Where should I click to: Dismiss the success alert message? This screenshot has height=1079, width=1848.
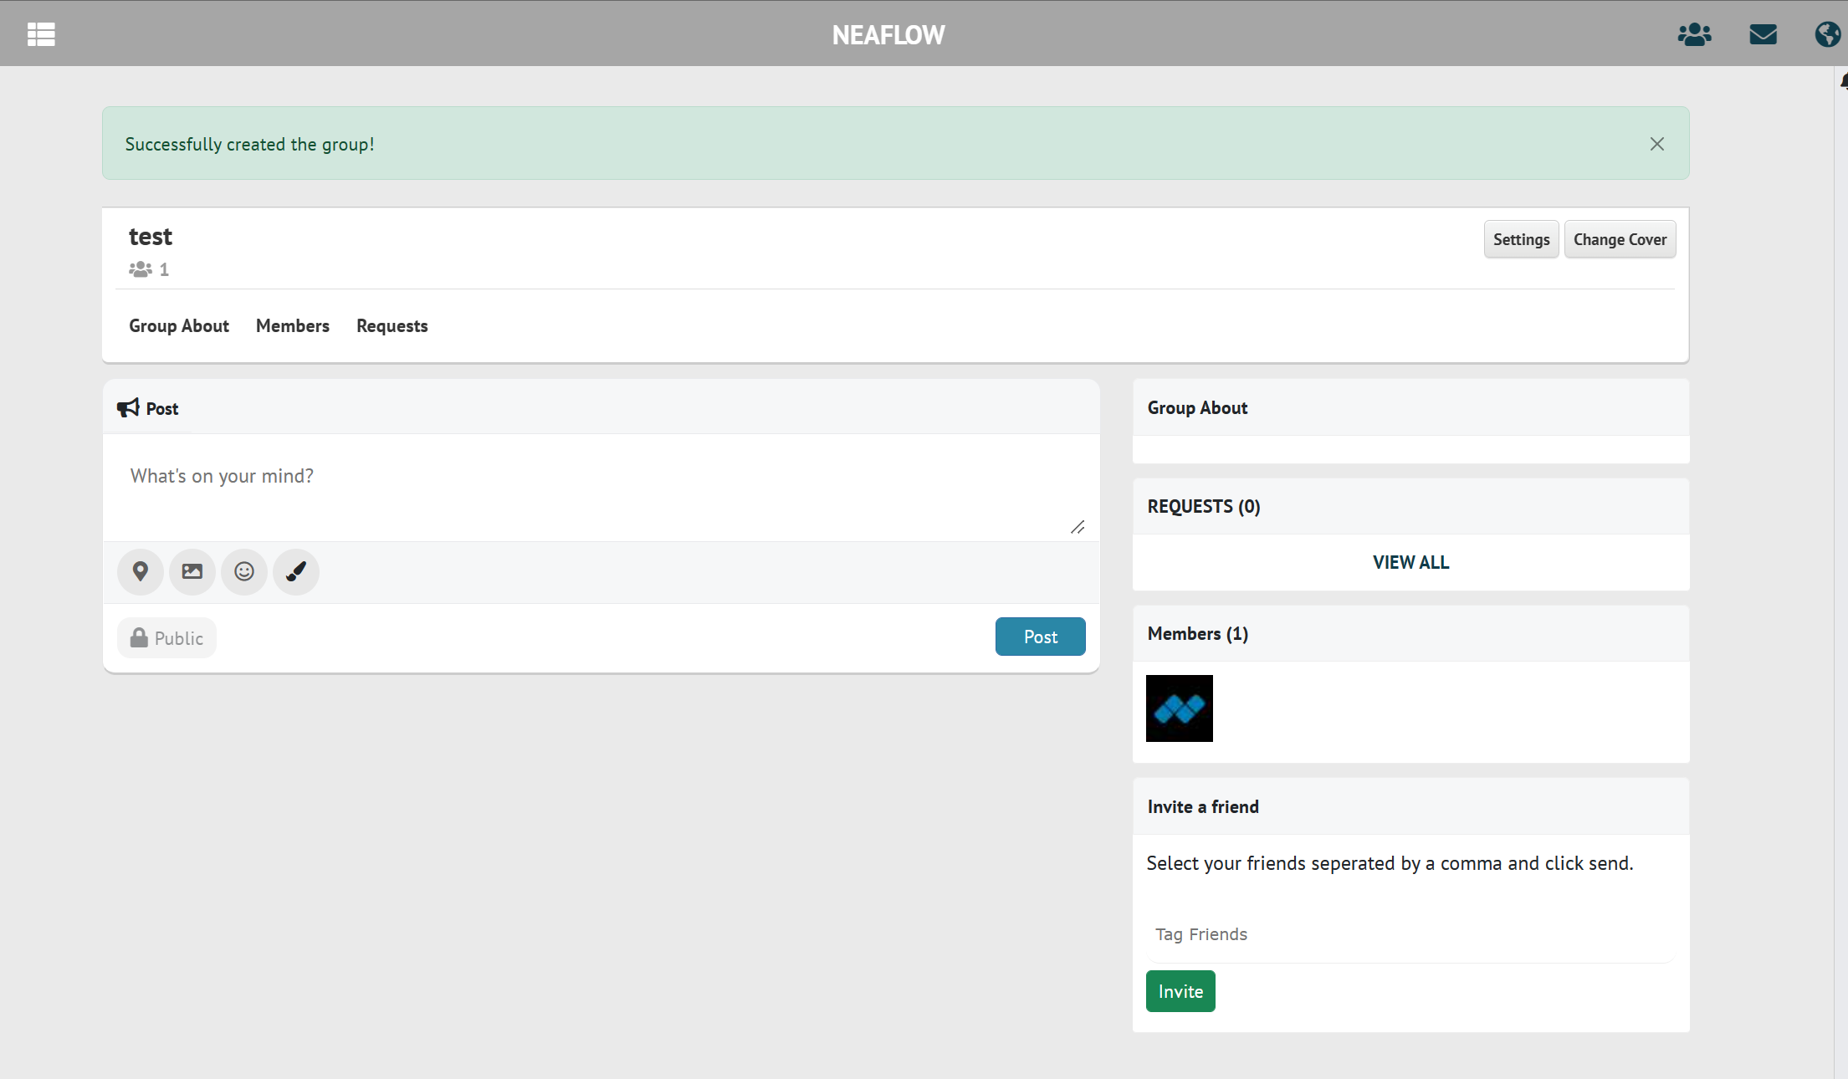click(x=1656, y=144)
